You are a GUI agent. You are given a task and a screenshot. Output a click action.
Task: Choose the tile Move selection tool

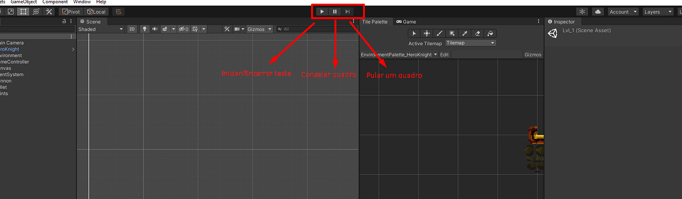coord(427,33)
